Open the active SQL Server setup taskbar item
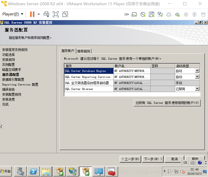Viewport: 208px width, 177px height. (x=85, y=171)
